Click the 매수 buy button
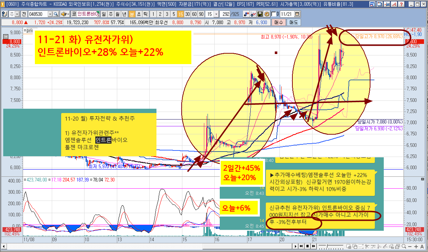Image resolution: width=428 pixels, height=252 pixels. click(x=279, y=22)
